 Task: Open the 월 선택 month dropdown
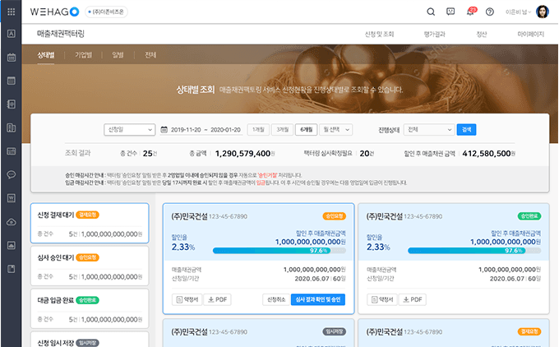coord(336,129)
